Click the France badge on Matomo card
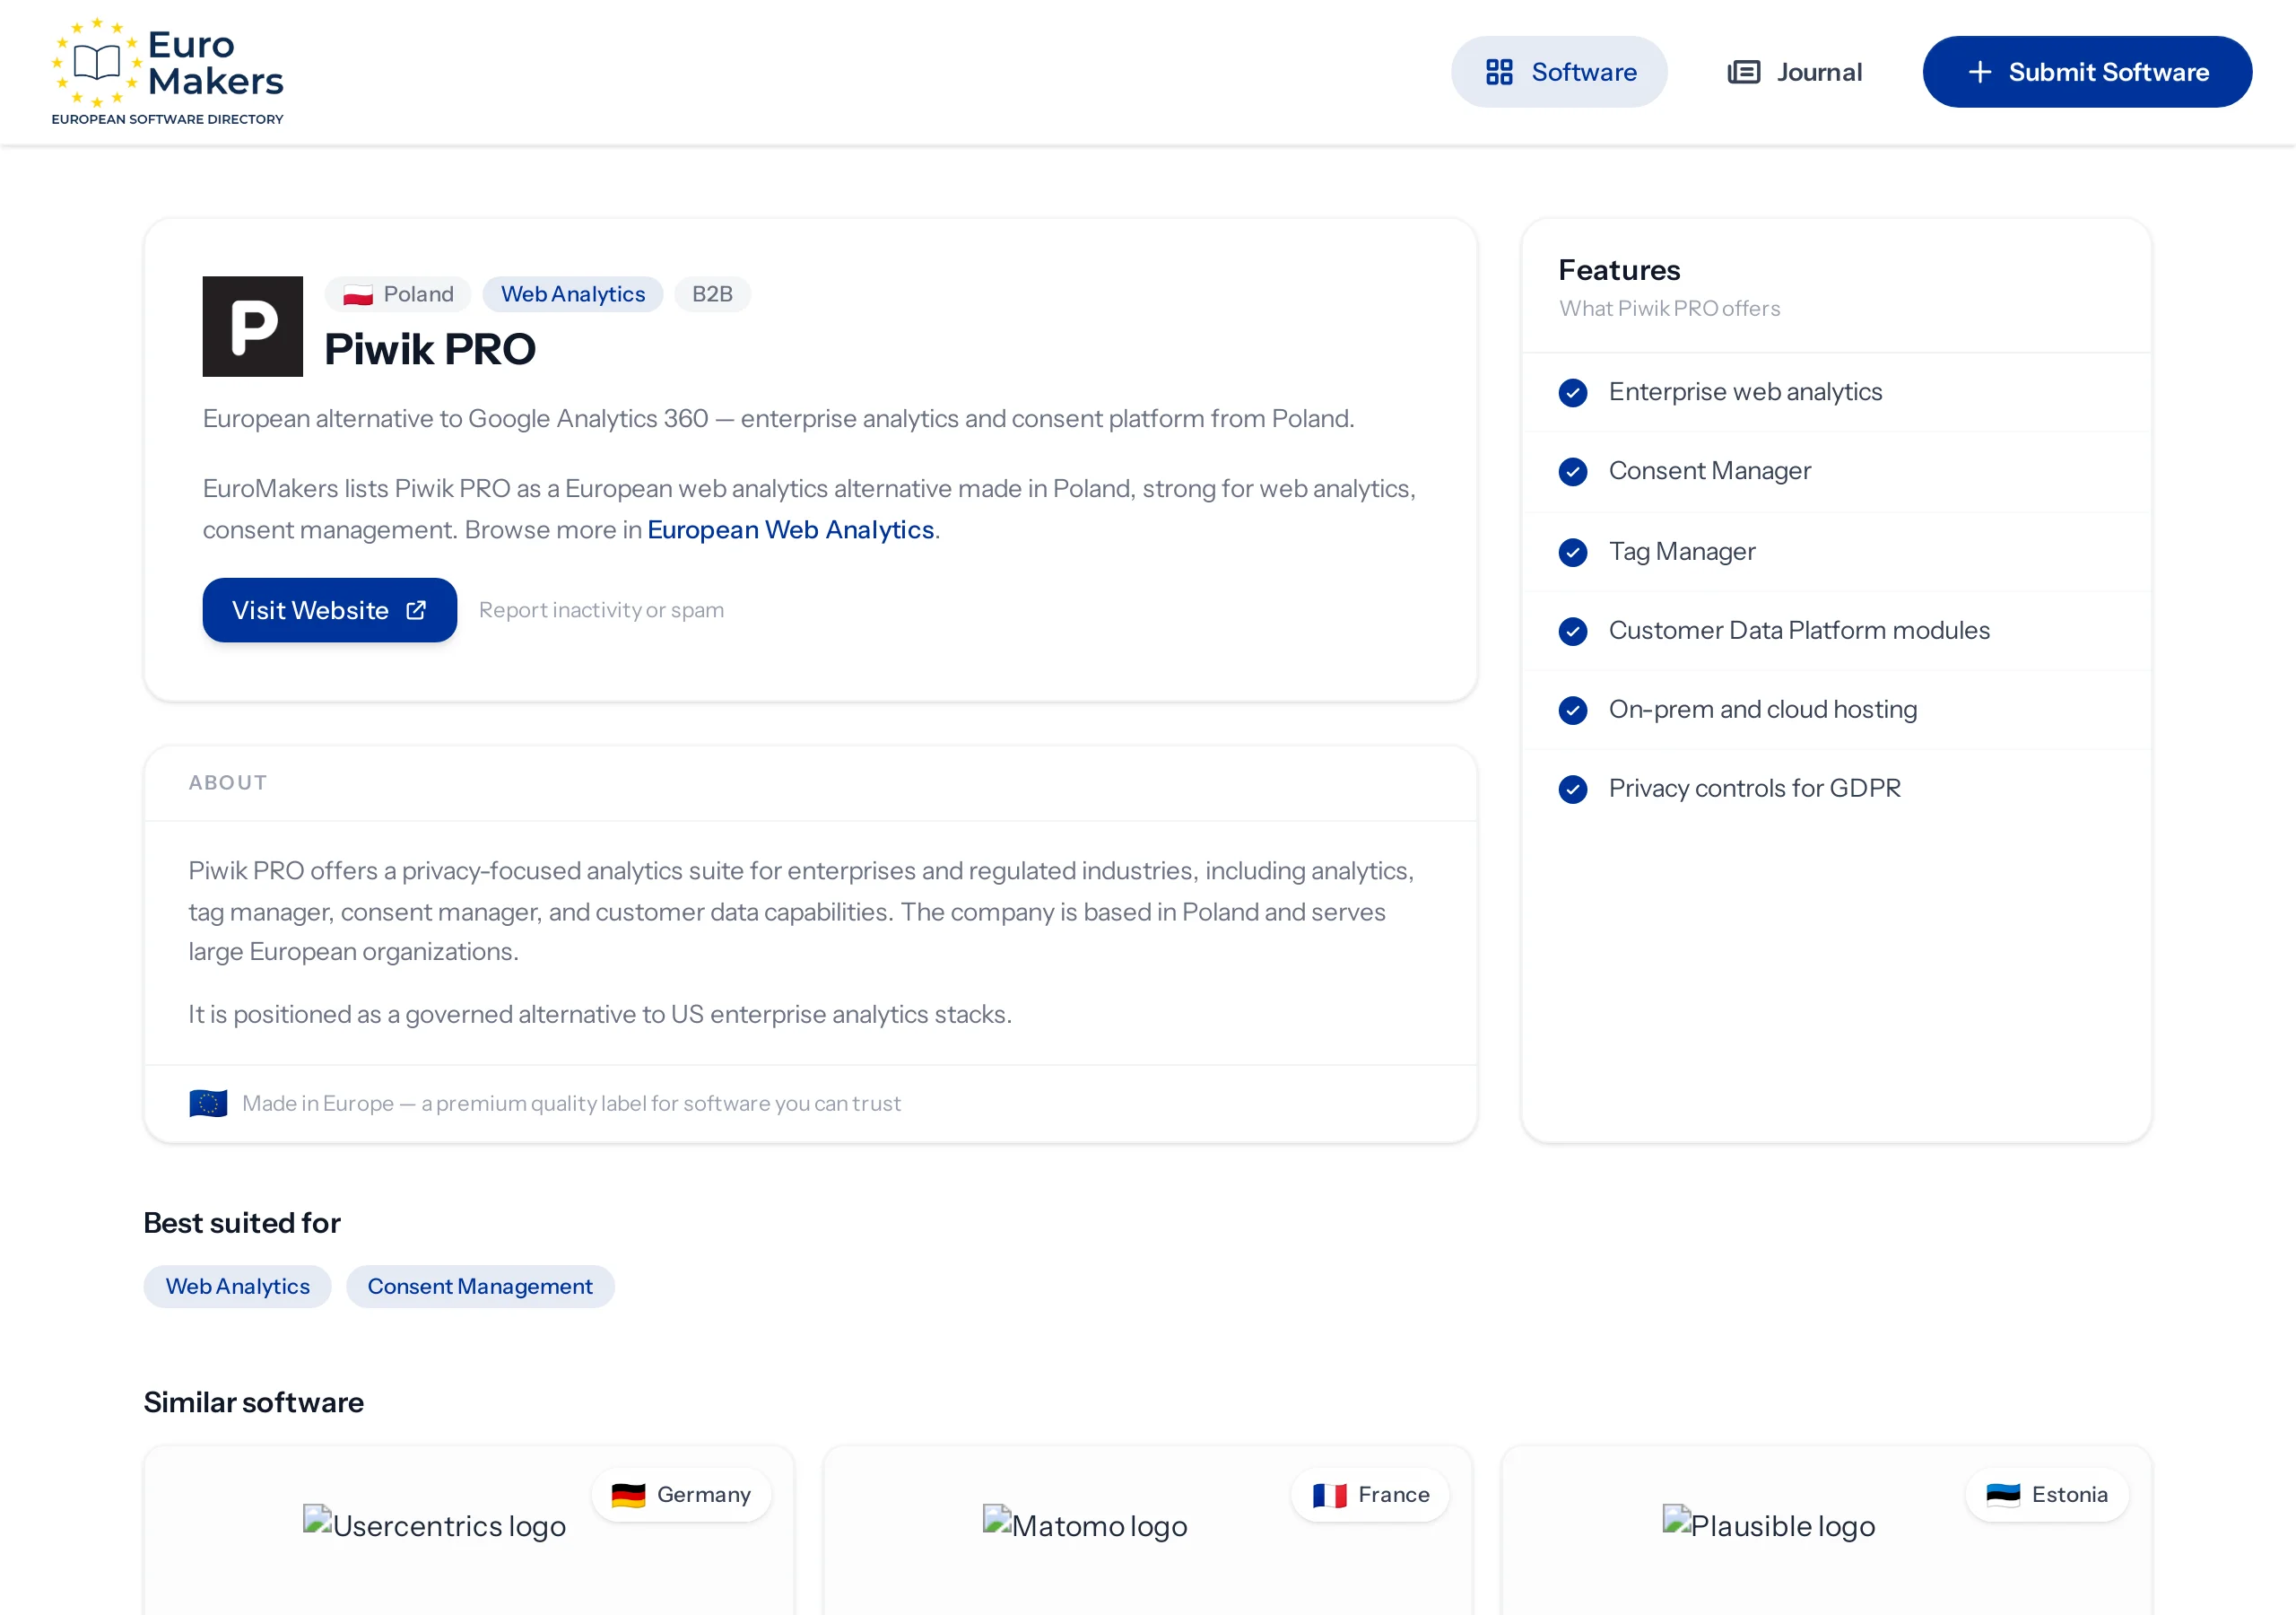Image resolution: width=2296 pixels, height=1615 pixels. click(1370, 1495)
